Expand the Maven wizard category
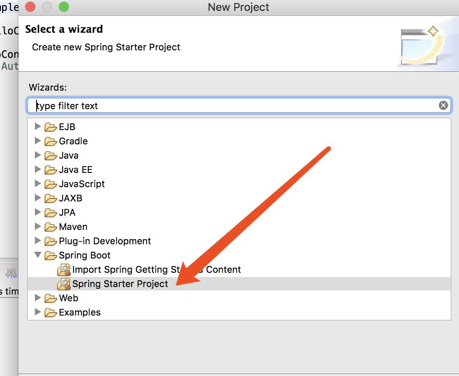Image resolution: width=459 pixels, height=376 pixels. 38,226
